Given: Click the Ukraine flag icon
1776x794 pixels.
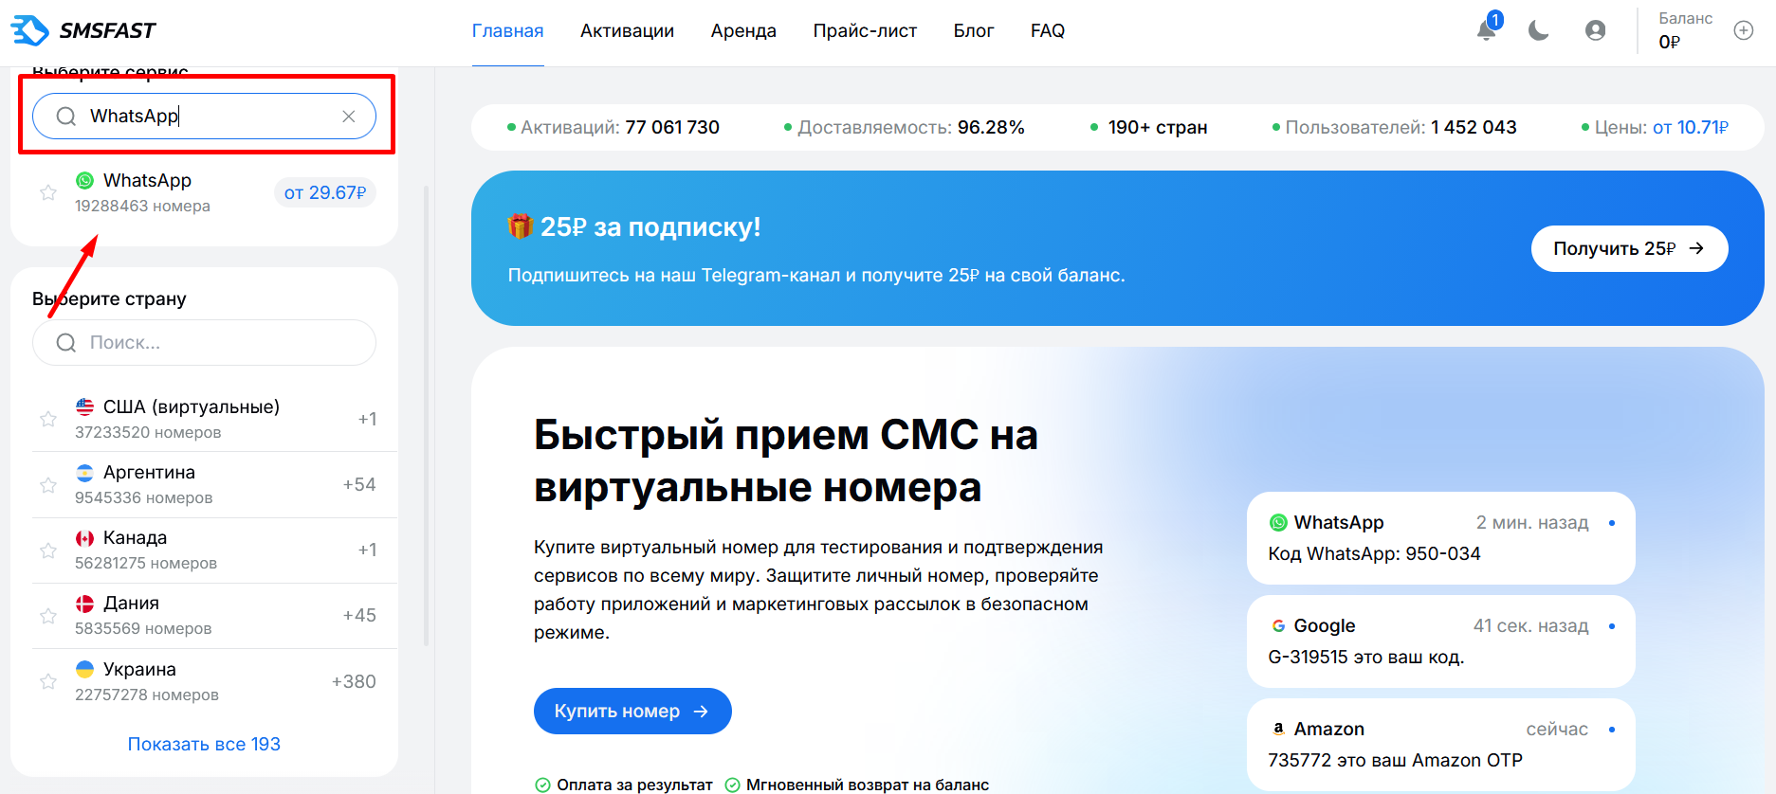Looking at the screenshot, I should (85, 669).
